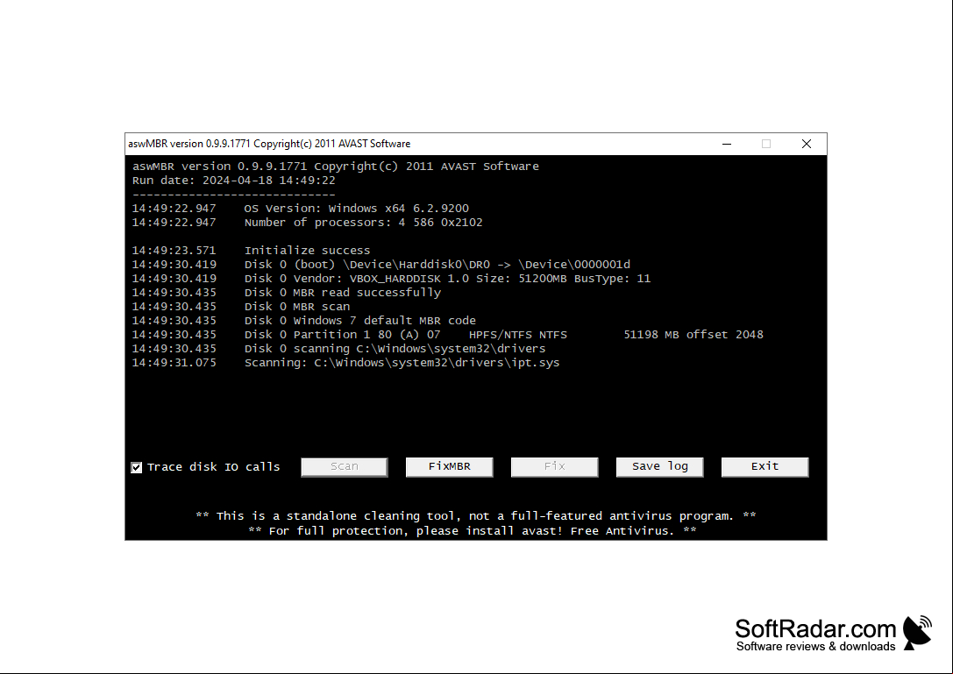Click the 'Disk 0 Partition 1 80 (A) 07' line
The image size is (953, 674).
point(447,334)
